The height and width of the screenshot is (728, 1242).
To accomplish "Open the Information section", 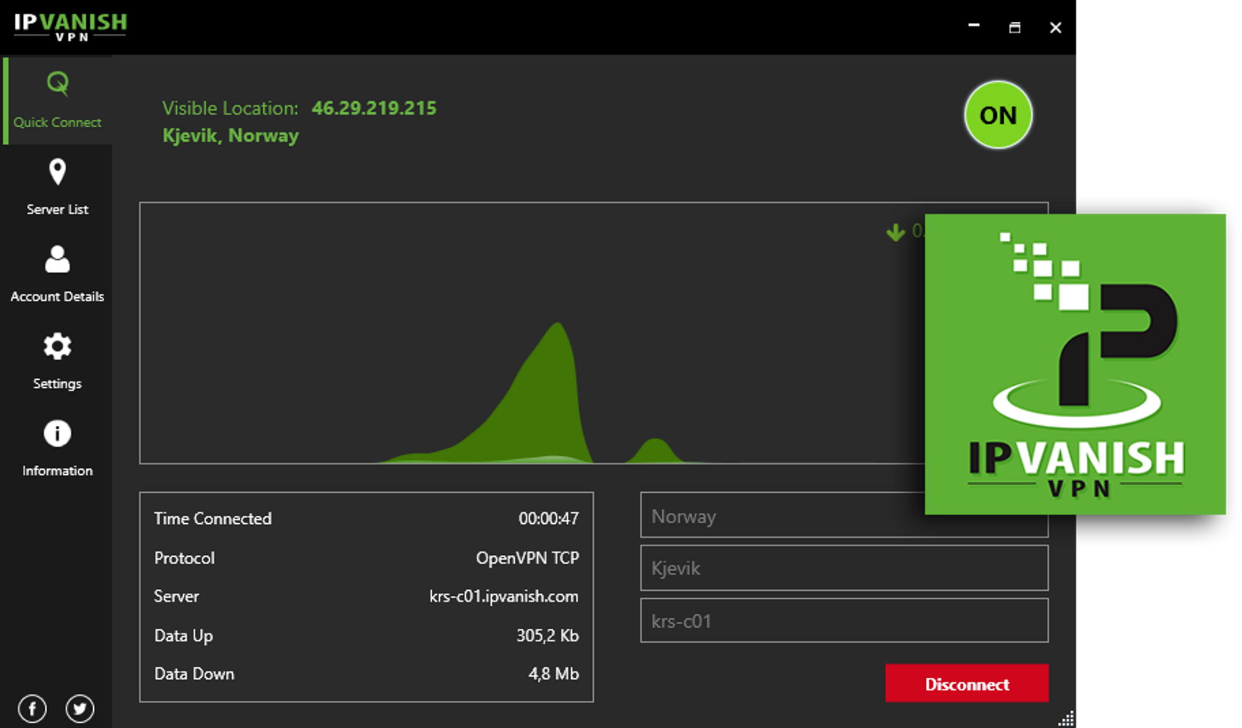I will pyautogui.click(x=57, y=449).
